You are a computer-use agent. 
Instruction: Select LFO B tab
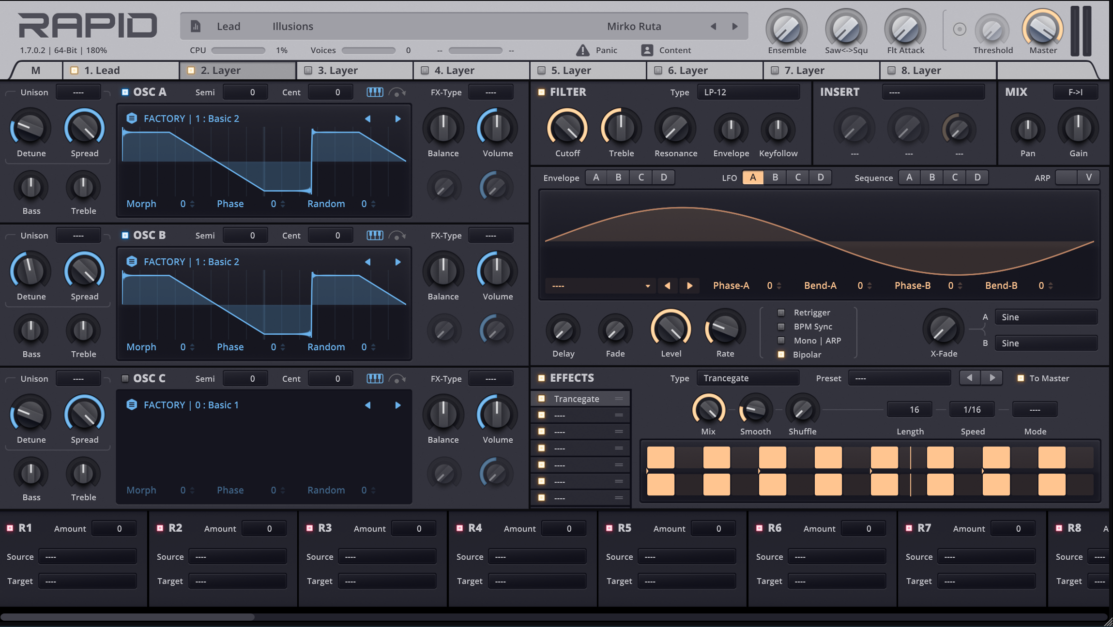(x=775, y=177)
